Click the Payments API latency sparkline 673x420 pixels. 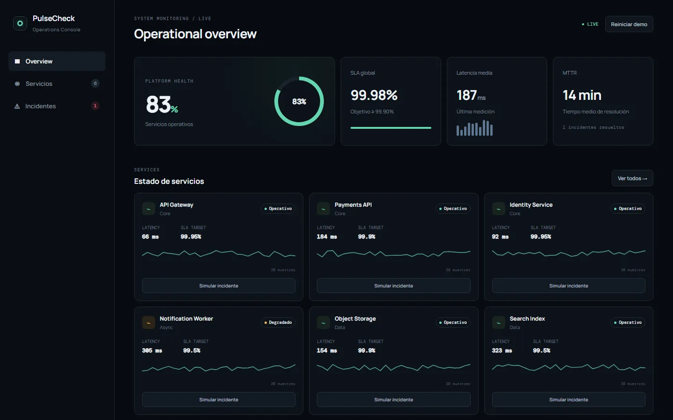pos(394,254)
